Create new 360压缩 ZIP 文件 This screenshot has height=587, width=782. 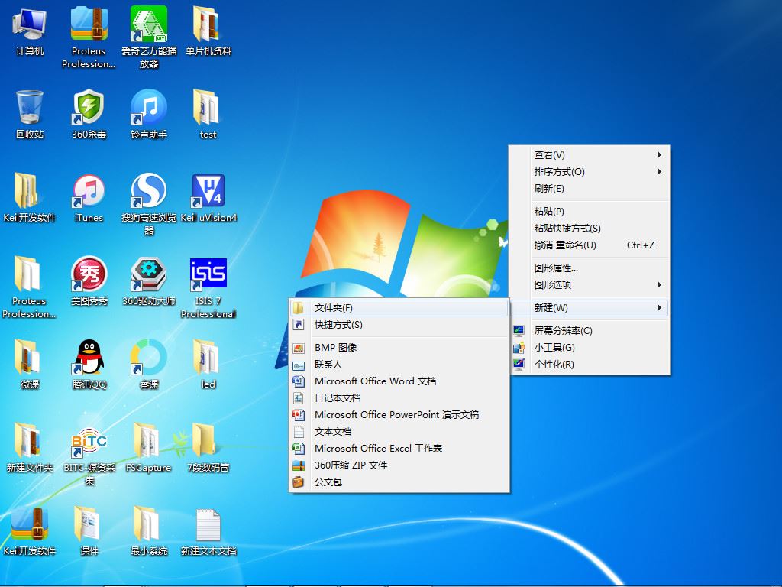[399, 465]
